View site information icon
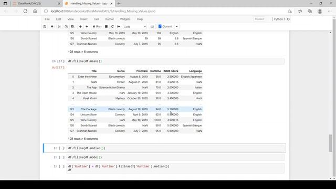Viewport: 336px width, 189px height. pyautogui.click(x=46, y=11)
